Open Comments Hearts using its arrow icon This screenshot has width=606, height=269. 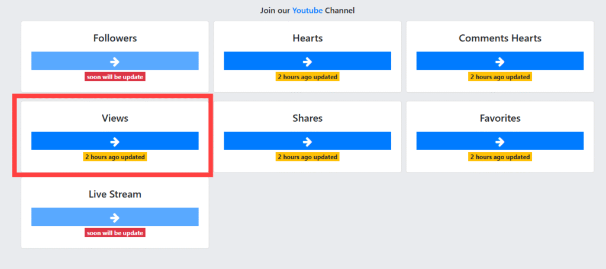499,61
